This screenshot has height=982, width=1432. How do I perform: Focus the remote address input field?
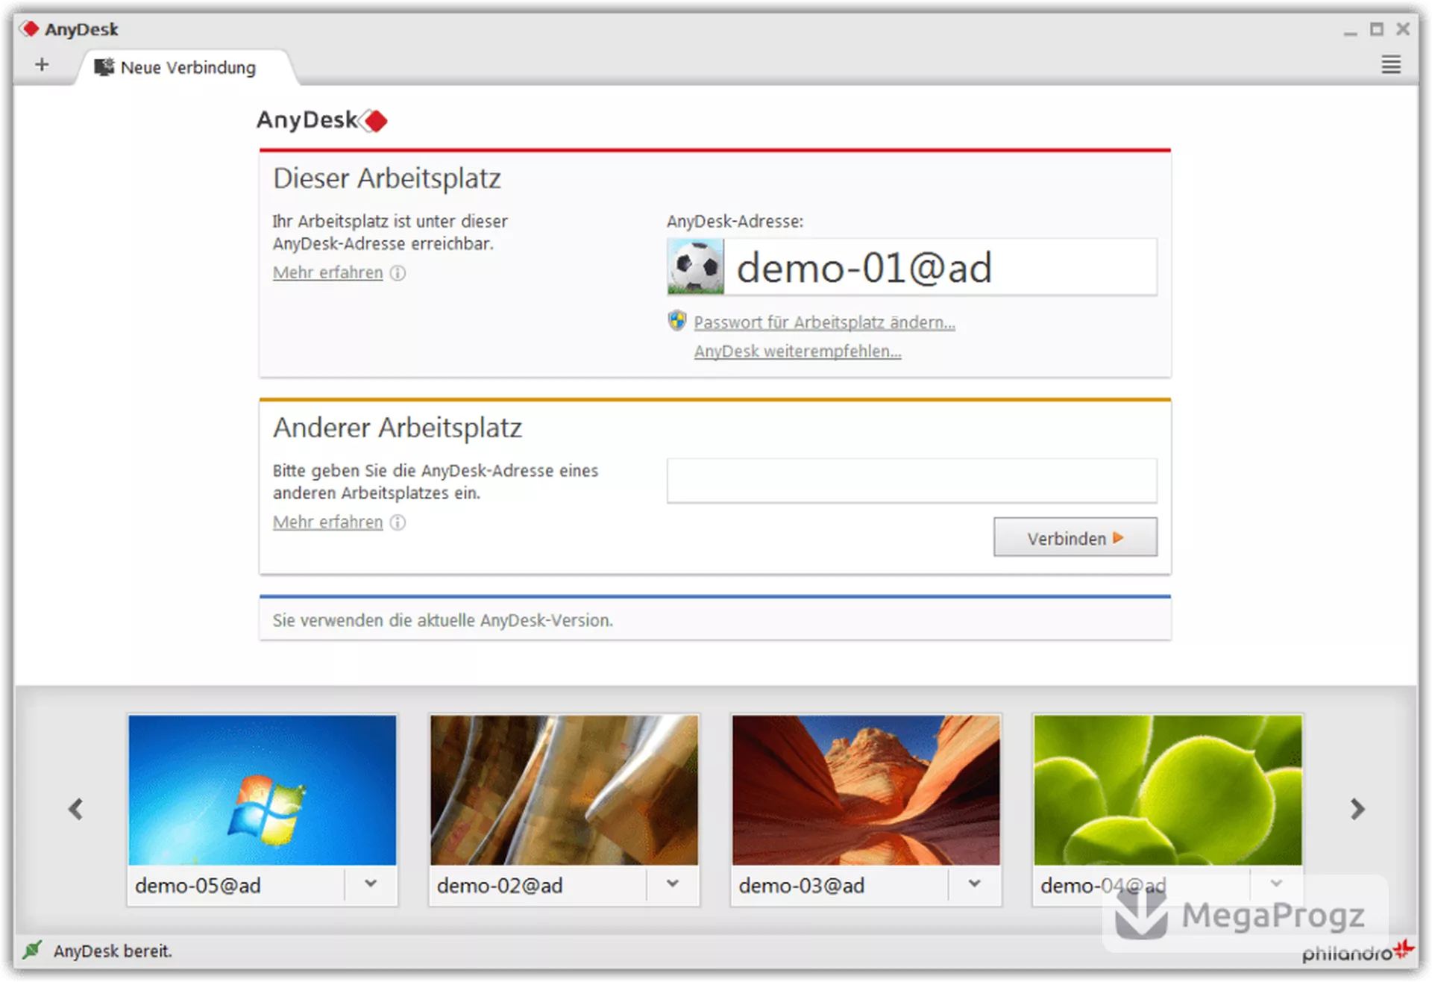pos(911,481)
